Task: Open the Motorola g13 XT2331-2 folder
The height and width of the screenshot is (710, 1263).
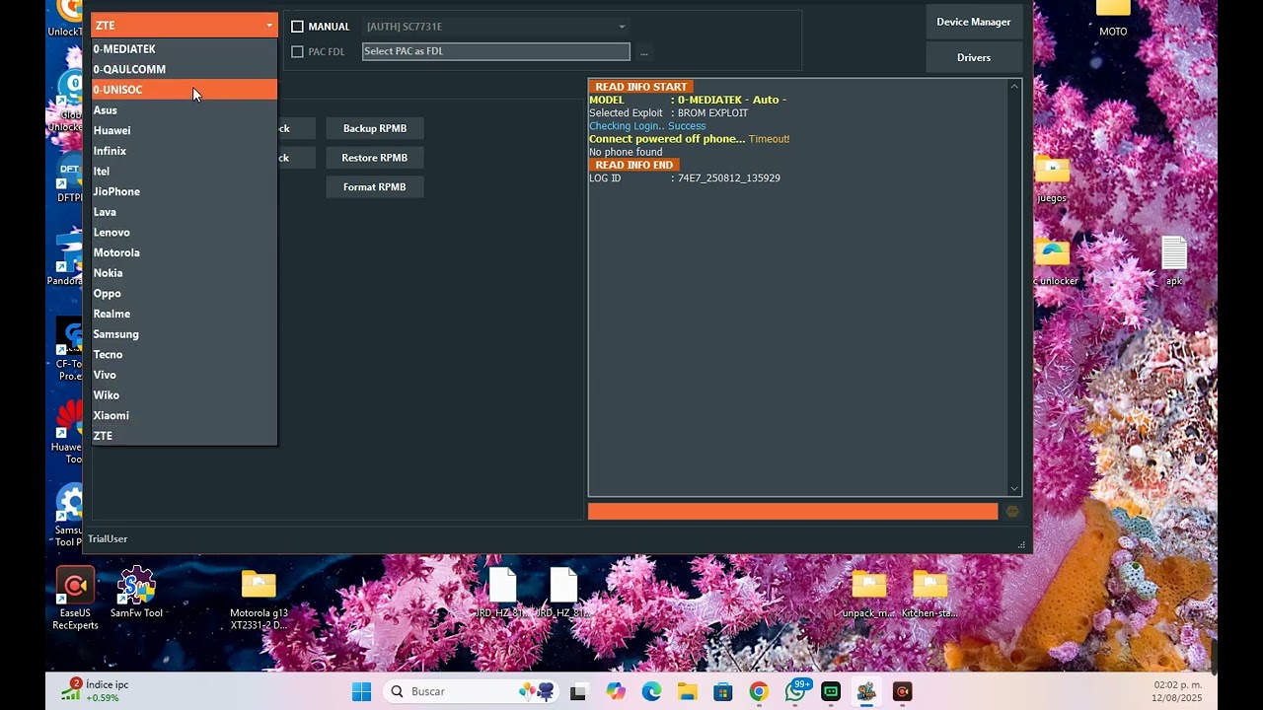Action: coord(259,599)
